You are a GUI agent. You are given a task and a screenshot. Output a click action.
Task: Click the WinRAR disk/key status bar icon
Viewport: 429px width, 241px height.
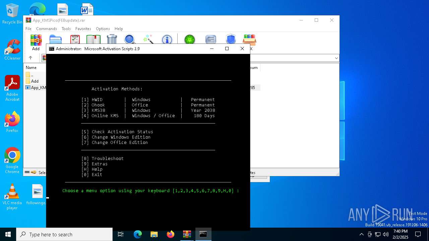click(30, 172)
